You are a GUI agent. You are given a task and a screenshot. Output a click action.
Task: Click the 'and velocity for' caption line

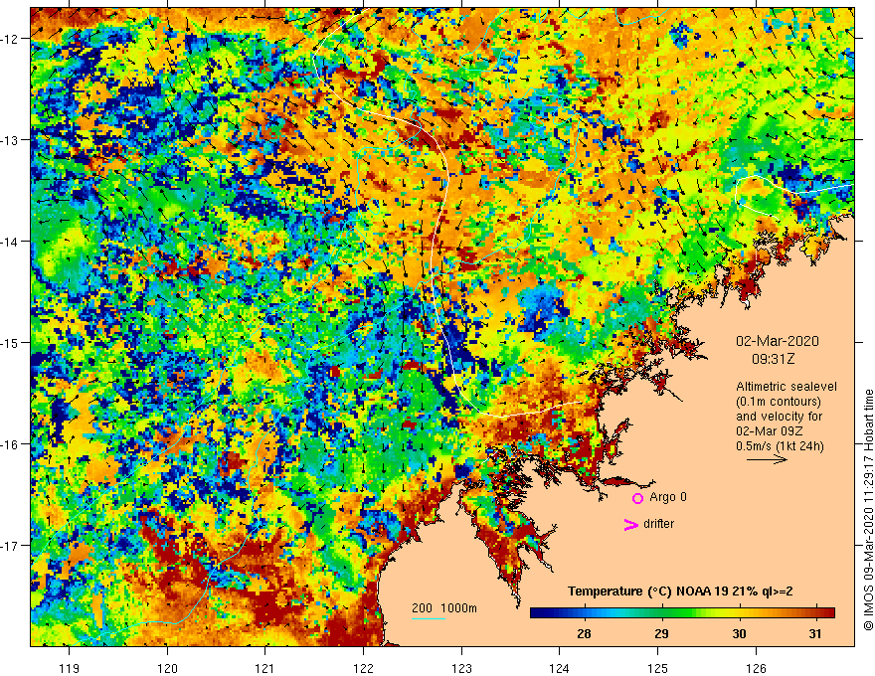[779, 417]
